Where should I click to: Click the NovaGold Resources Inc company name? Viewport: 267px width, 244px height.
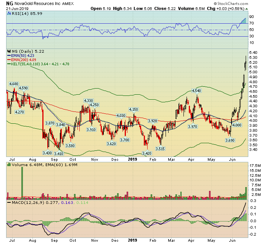pos(37,3)
